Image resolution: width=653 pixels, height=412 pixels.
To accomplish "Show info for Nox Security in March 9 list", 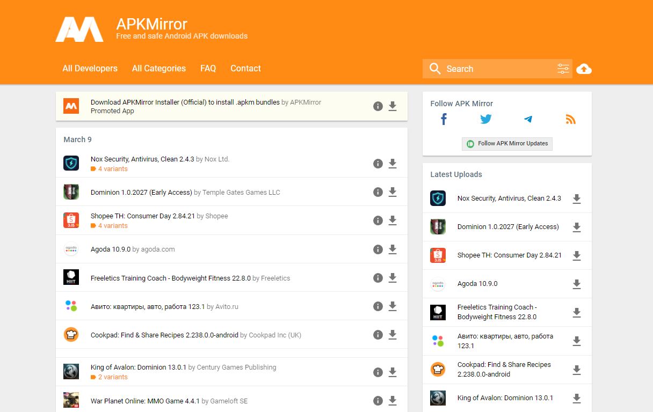I will pyautogui.click(x=378, y=164).
